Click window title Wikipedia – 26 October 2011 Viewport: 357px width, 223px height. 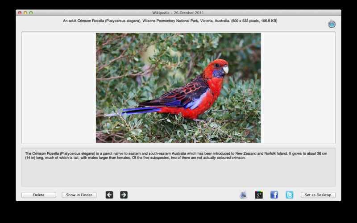178,13
